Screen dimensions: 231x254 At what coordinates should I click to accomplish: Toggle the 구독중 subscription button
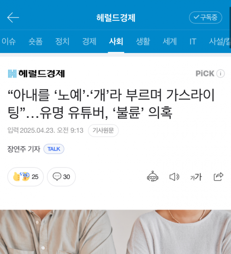coord(206,17)
